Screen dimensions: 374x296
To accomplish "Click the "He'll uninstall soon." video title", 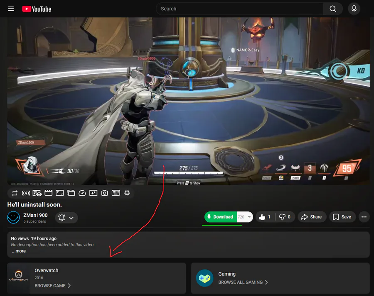I will coord(34,205).
